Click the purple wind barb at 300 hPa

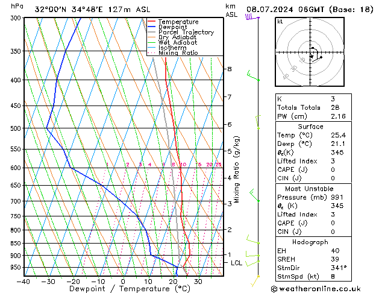coord(252,17)
